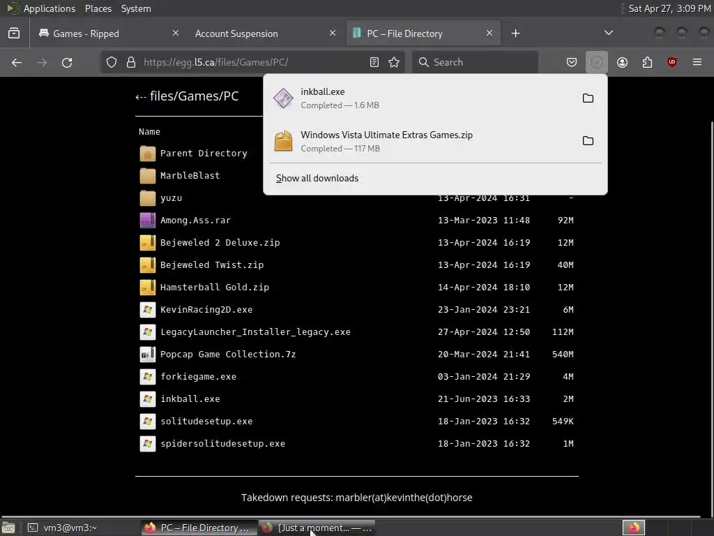714x536 pixels.
Task: Click the inkball.exe link in file listing
Action: click(190, 399)
